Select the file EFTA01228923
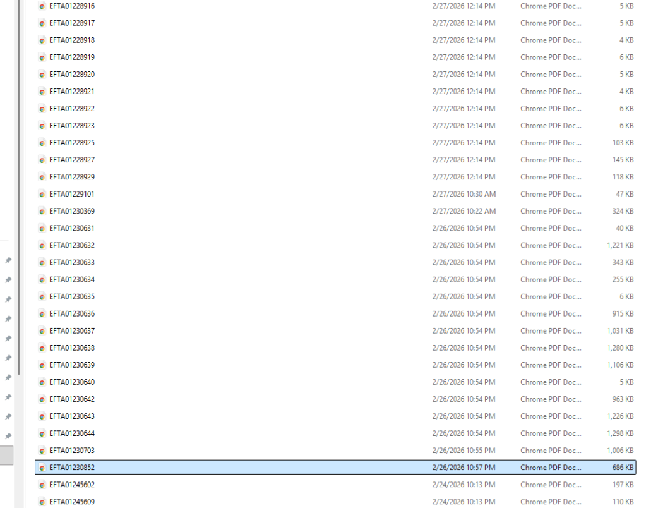Viewport: 646px width, 508px height. [72, 126]
